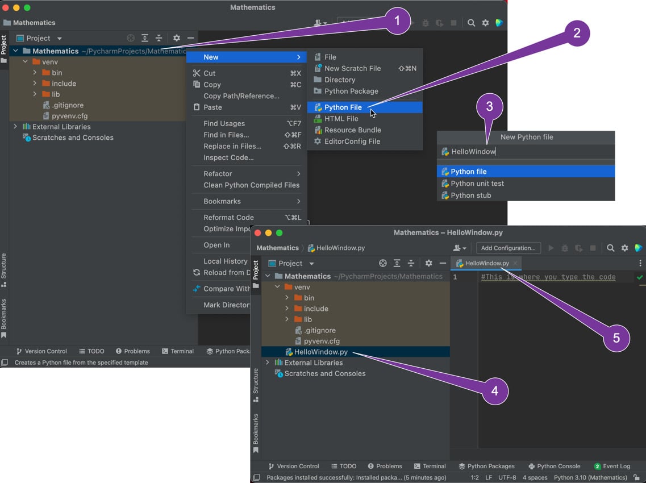Click the user account icon in HelloWindow.py window toolbar
The width and height of the screenshot is (646, 483).
459,248
